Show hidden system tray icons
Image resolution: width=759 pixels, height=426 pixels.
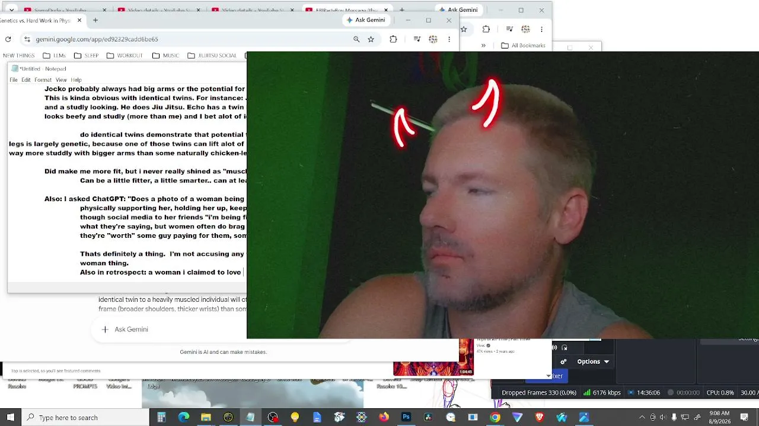click(642, 418)
